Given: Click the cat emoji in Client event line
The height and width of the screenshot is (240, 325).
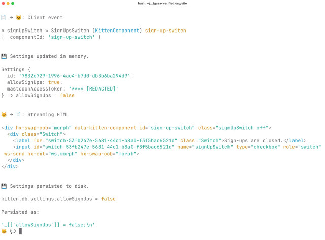Looking at the screenshot, I should click(18, 17).
